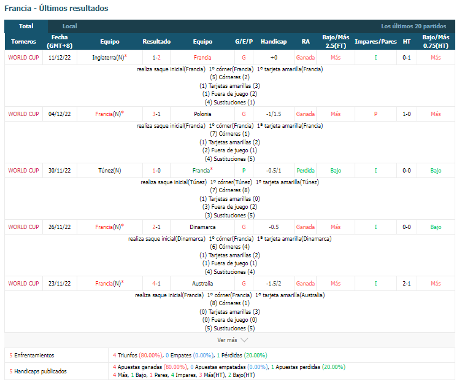Click WORLD CUP link for the 04/12/22 match
This screenshot has height=385, width=462.
tap(23, 114)
